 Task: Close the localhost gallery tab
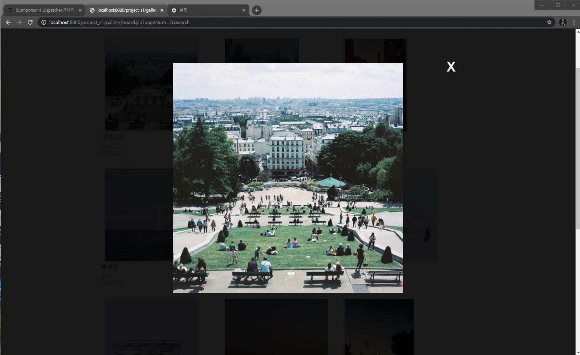coord(162,10)
